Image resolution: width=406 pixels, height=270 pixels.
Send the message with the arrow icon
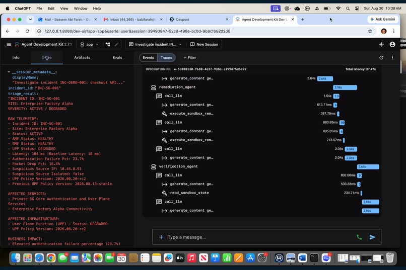point(372,237)
